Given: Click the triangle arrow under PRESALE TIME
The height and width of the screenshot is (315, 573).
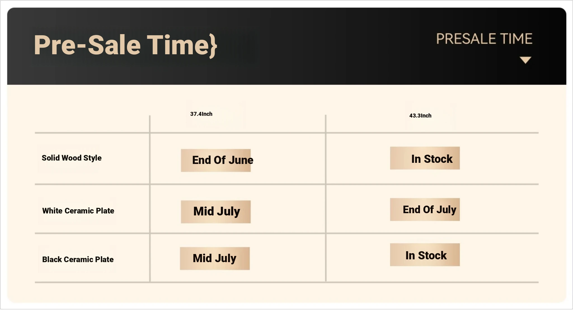Looking at the screenshot, I should (525, 60).
